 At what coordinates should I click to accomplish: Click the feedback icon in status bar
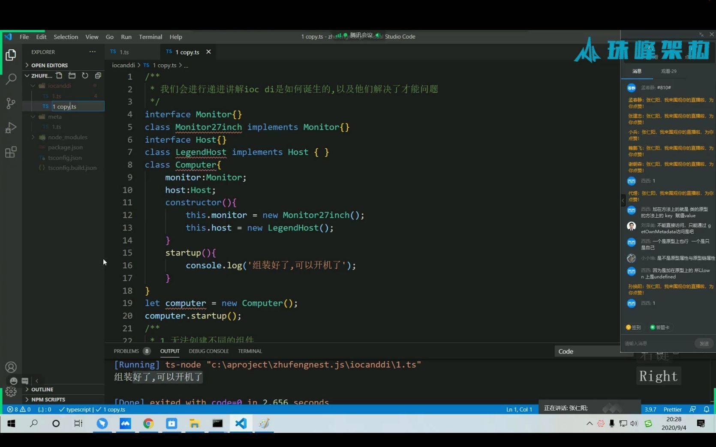coord(692,409)
